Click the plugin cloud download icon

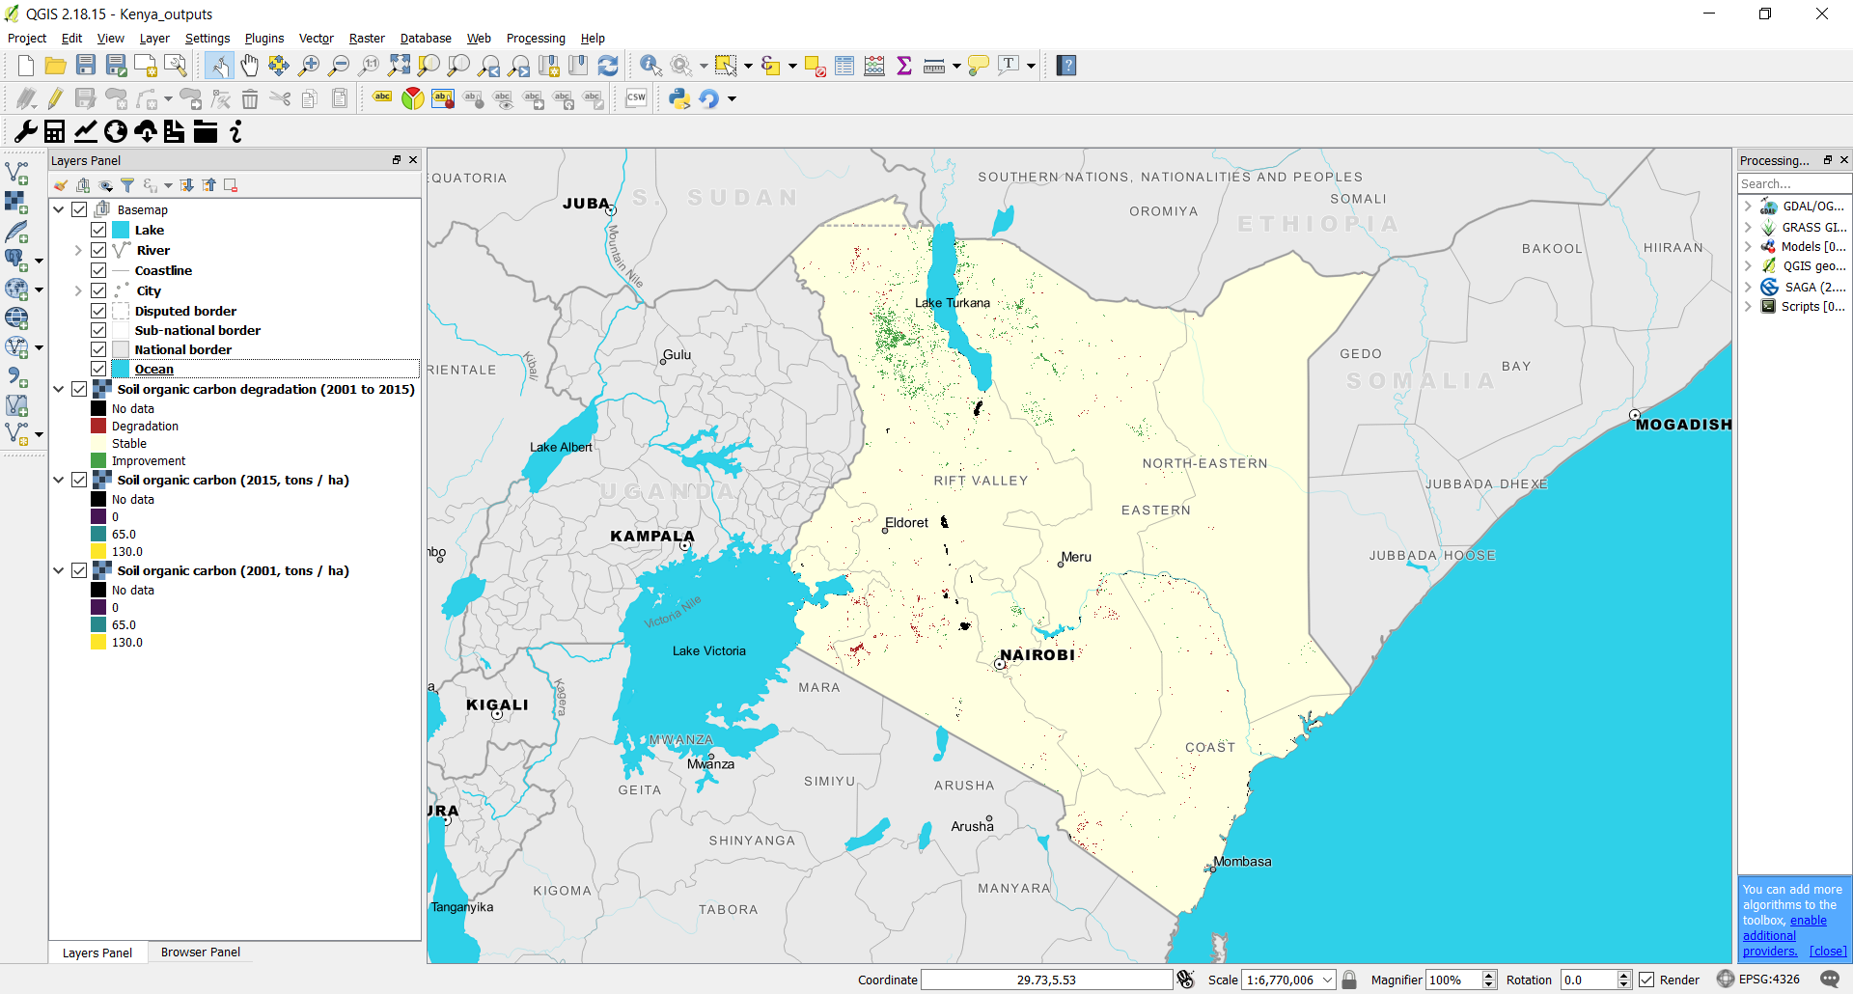(x=146, y=131)
